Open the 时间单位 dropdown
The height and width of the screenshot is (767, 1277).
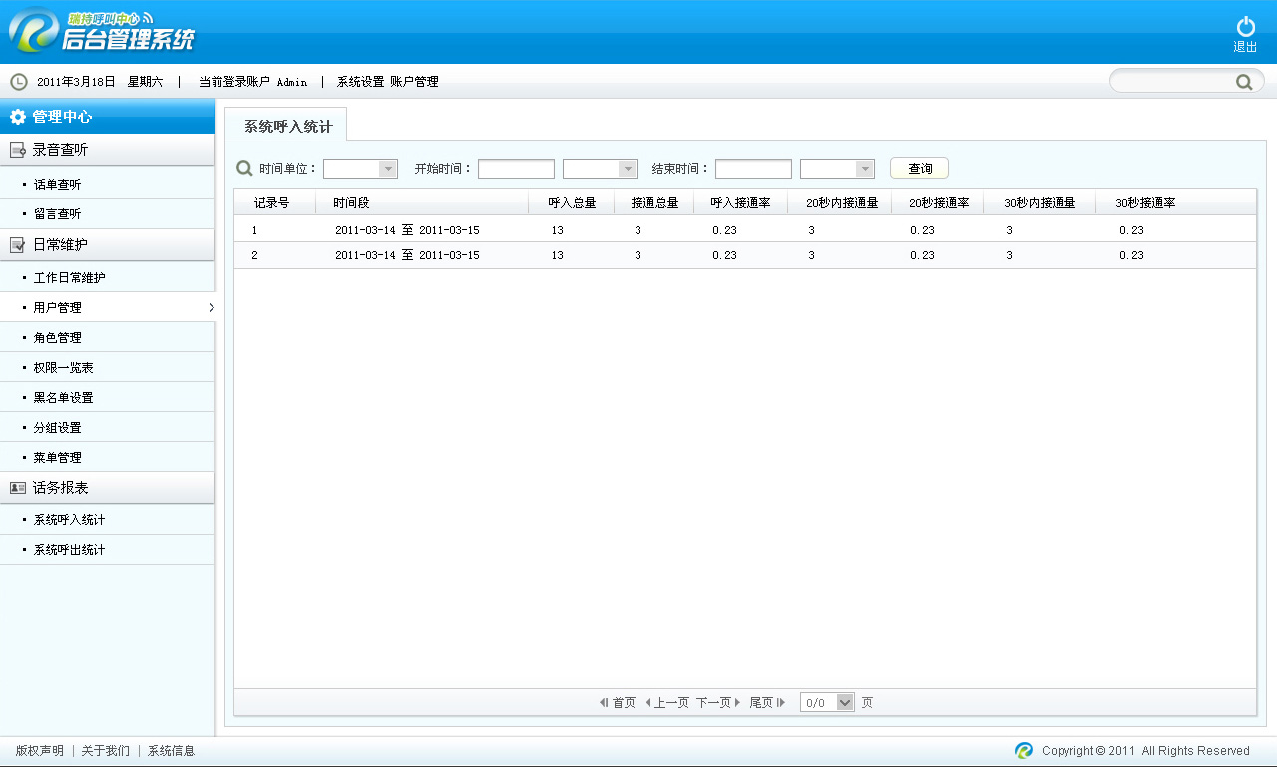pyautogui.click(x=360, y=169)
